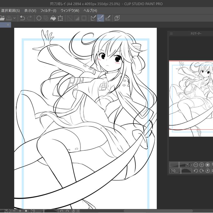Zoom out with status bar minus

click(14, 211)
